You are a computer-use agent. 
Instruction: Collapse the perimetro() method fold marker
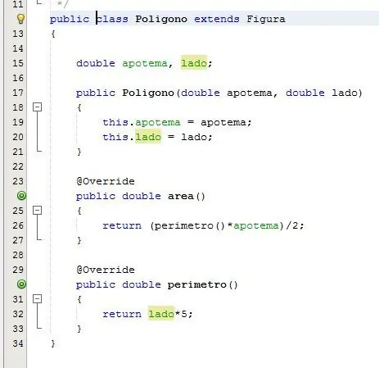(x=37, y=299)
